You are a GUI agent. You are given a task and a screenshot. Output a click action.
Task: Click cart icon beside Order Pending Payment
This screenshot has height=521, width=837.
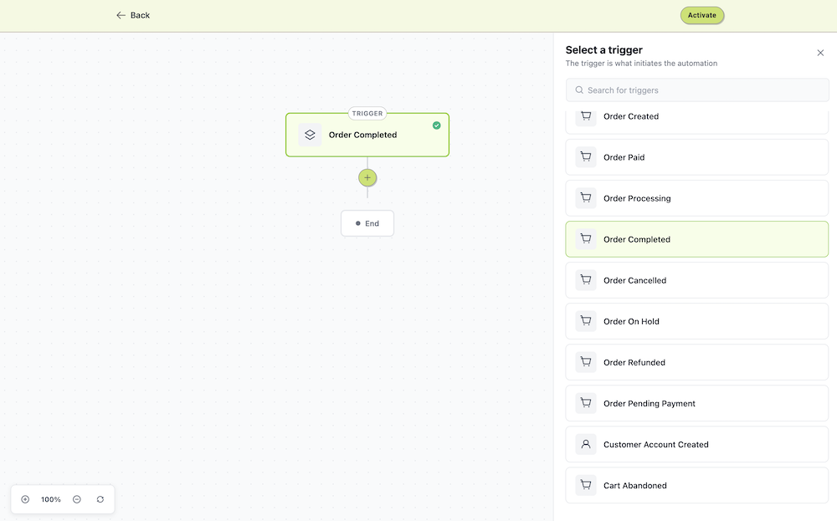pos(586,404)
